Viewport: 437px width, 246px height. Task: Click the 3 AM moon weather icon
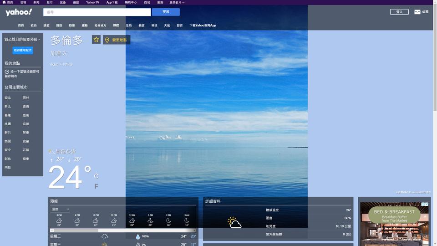pyautogui.click(x=187, y=220)
